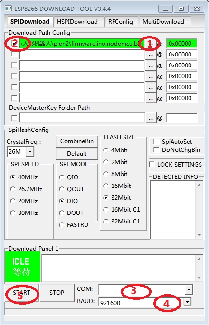Browse file for the second path row
The width and height of the screenshot is (209, 325).
[151, 55]
